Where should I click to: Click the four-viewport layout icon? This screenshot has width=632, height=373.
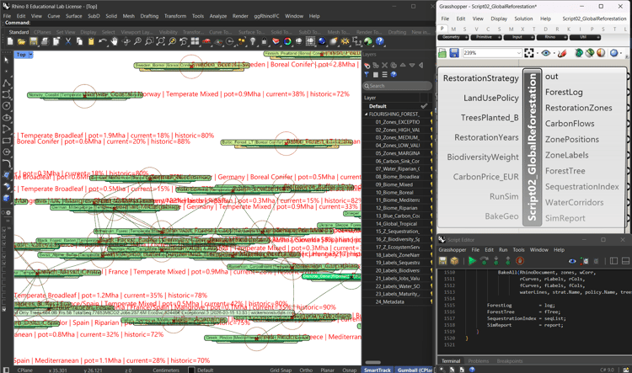click(x=195, y=41)
